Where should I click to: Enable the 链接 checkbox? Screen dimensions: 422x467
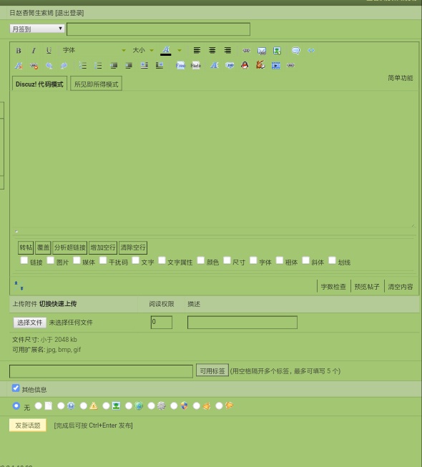24,260
